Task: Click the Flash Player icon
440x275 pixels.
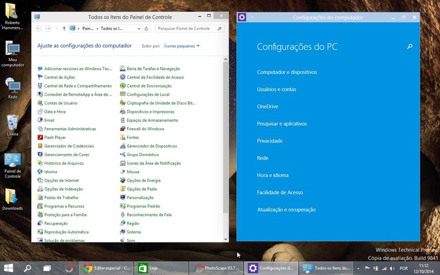Action: coord(40,137)
